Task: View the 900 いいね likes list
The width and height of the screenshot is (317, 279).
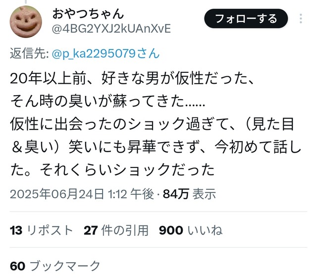Action: 191,230
